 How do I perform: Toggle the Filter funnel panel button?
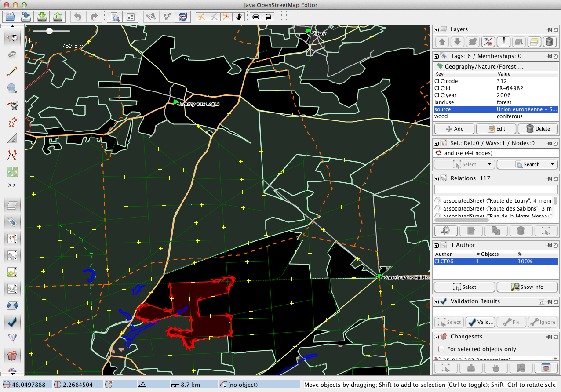click(12, 338)
